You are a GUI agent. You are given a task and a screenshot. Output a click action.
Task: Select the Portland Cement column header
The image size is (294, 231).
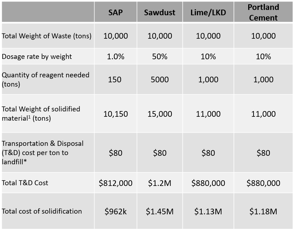pyautogui.click(x=263, y=12)
